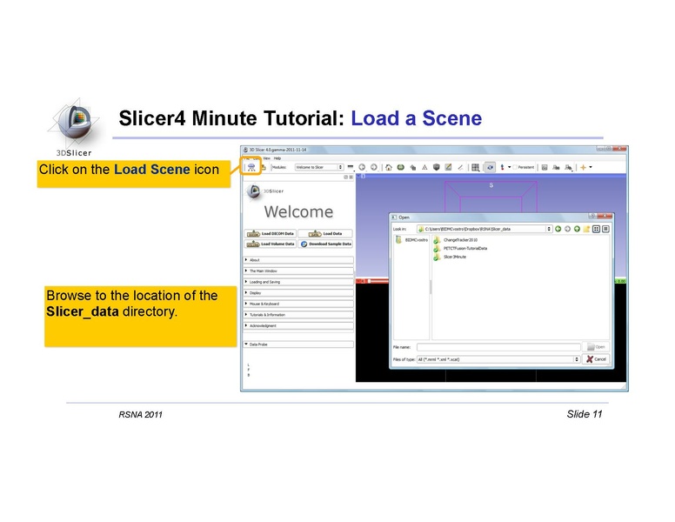
Task: Click the Download Sample Data button
Action: (325, 244)
